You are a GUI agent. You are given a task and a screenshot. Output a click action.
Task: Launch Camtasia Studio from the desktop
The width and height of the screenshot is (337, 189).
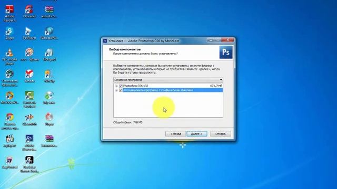click(29, 100)
